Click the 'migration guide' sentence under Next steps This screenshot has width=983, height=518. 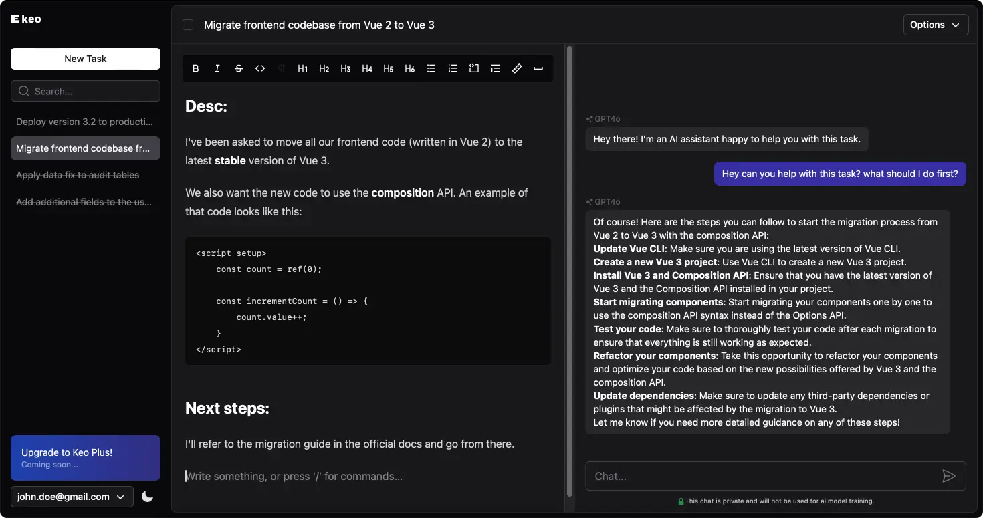click(350, 444)
